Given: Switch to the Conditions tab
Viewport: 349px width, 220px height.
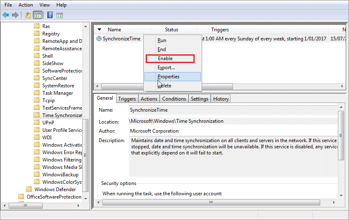Looking at the screenshot, I should (x=174, y=99).
